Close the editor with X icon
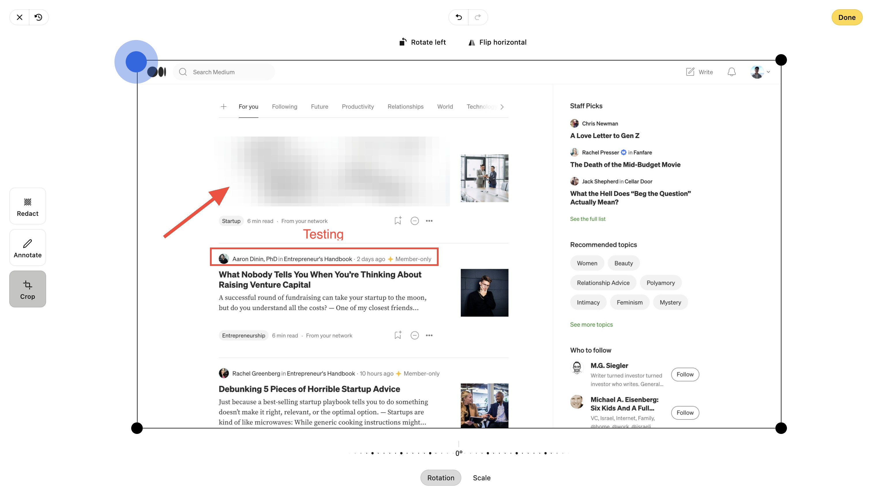Image resolution: width=872 pixels, height=495 pixels. point(19,17)
